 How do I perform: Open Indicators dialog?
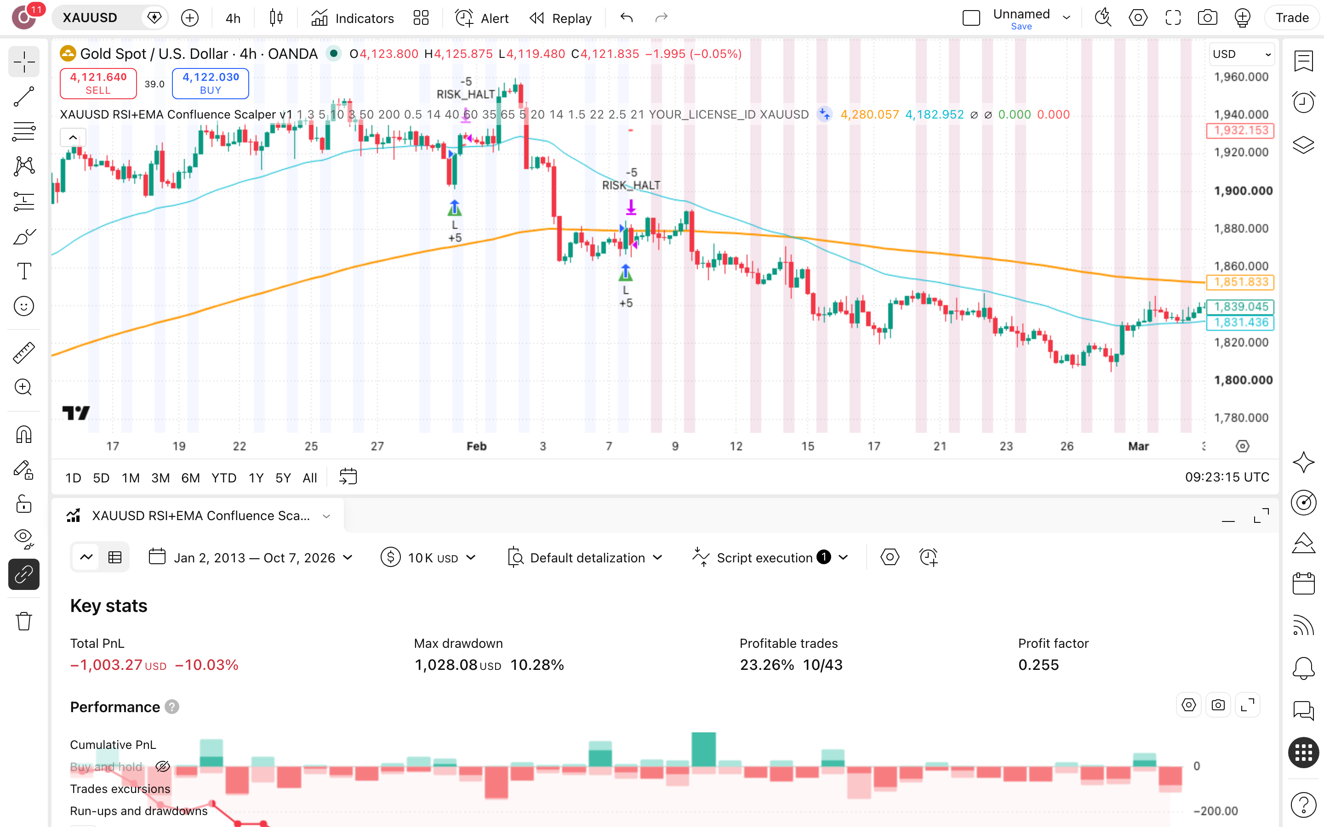point(352,18)
